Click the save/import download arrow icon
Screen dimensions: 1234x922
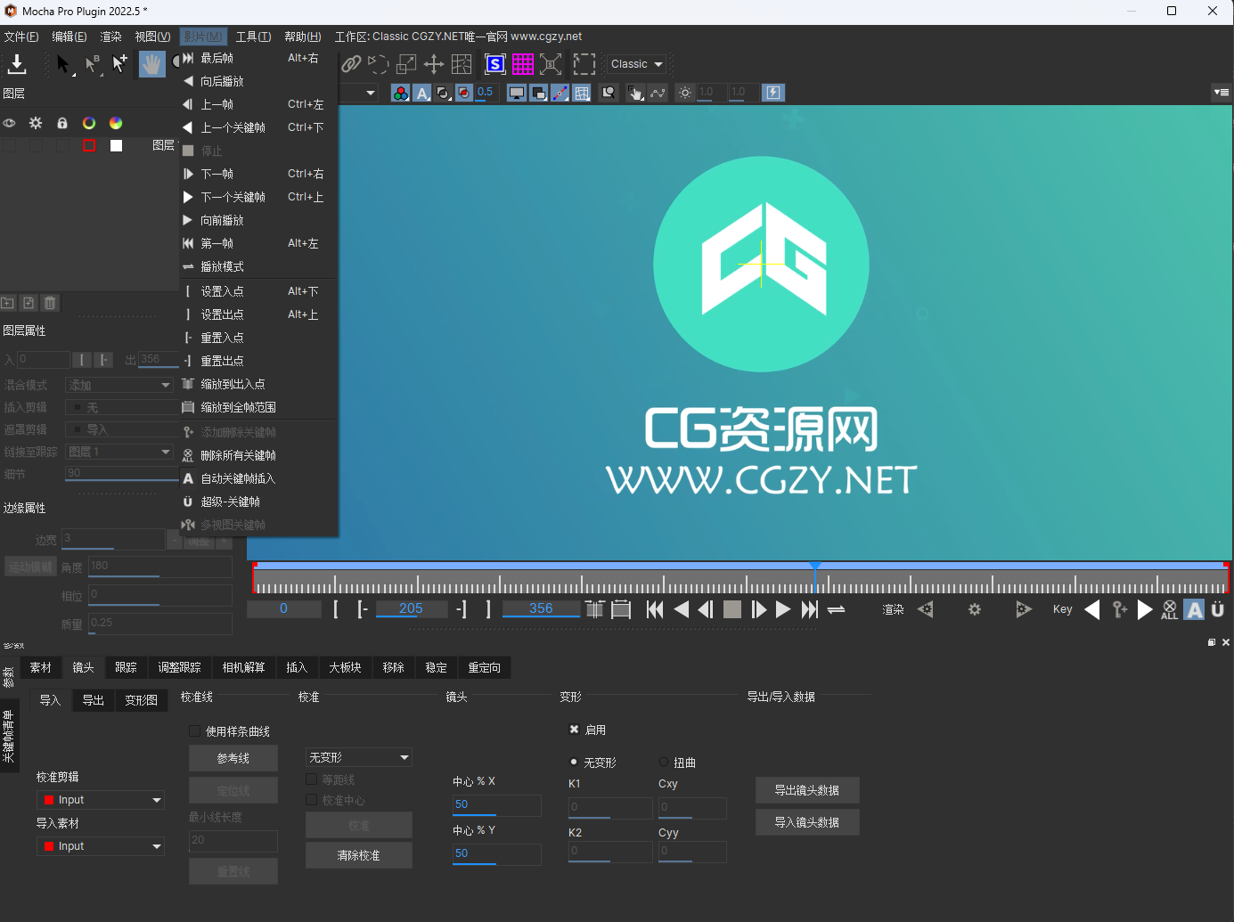point(17,64)
